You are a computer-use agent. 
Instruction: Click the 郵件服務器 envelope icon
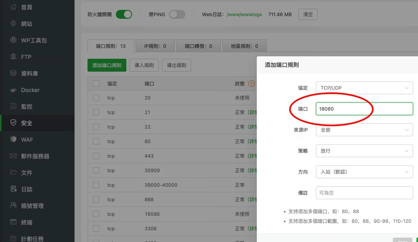13,156
